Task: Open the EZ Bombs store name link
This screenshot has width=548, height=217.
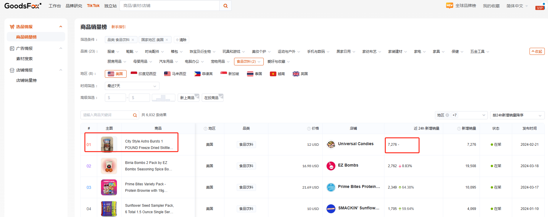Action: coord(348,165)
